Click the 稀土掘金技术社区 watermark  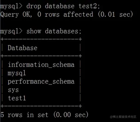pos(123,117)
